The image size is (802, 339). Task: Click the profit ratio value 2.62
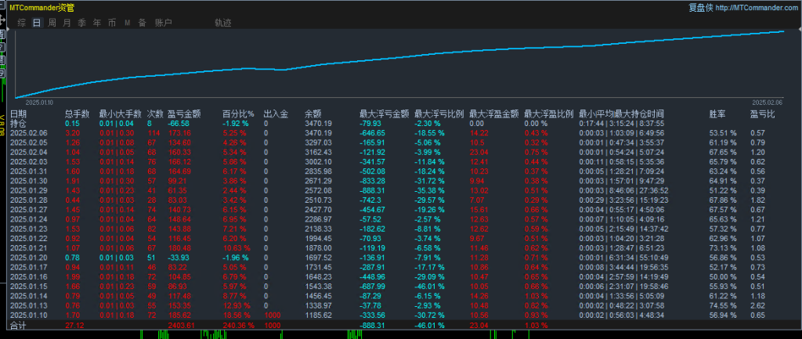757,305
